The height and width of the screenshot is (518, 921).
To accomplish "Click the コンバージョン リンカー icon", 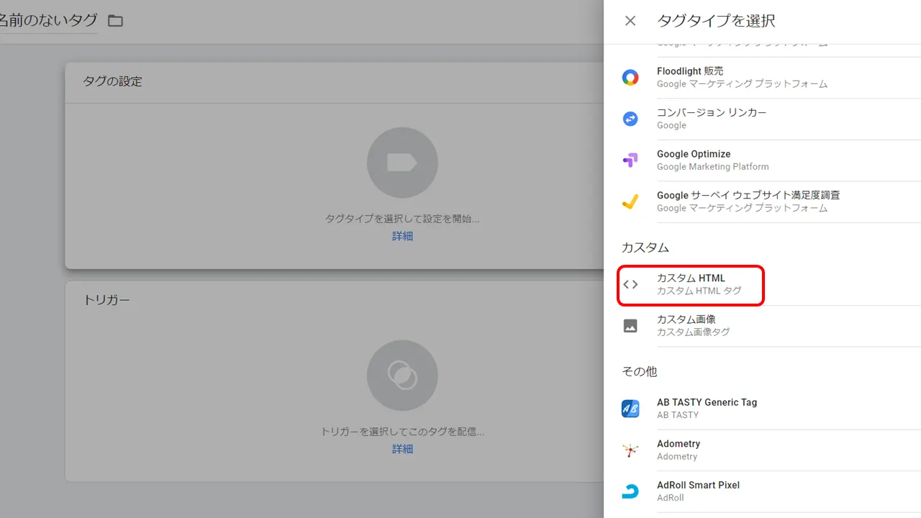I will point(630,119).
